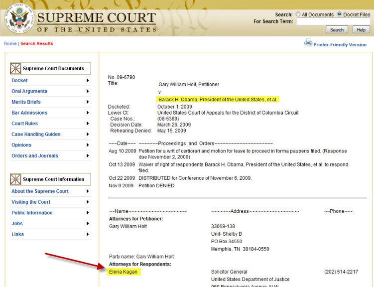The height and width of the screenshot is (287, 374).
Task: Click the docket number No. 09-6790
Action: pos(122,77)
